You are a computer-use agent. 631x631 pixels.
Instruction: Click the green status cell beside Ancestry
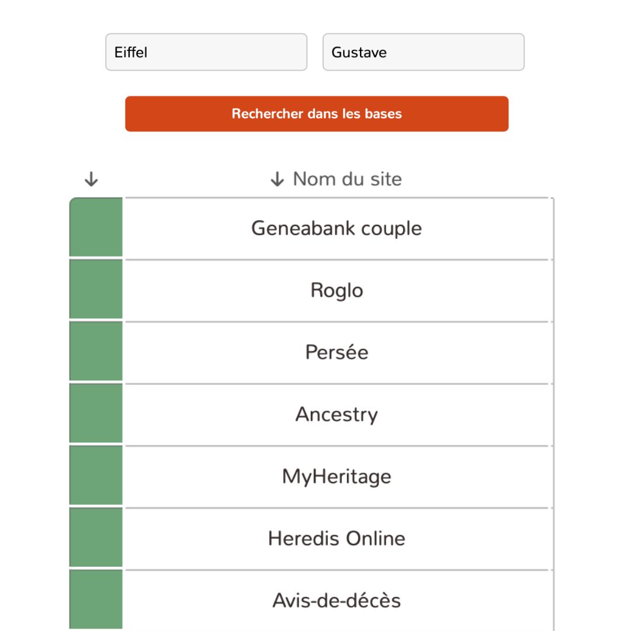(96, 415)
